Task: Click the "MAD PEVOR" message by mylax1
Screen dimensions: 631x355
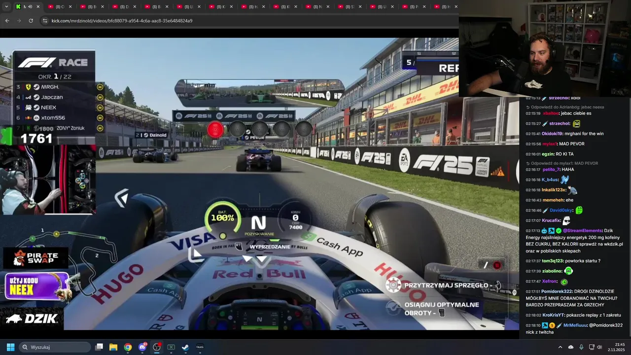Action: coord(572,144)
